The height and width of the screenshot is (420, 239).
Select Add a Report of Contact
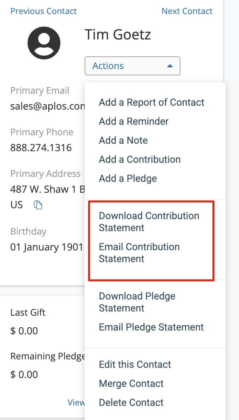(152, 102)
